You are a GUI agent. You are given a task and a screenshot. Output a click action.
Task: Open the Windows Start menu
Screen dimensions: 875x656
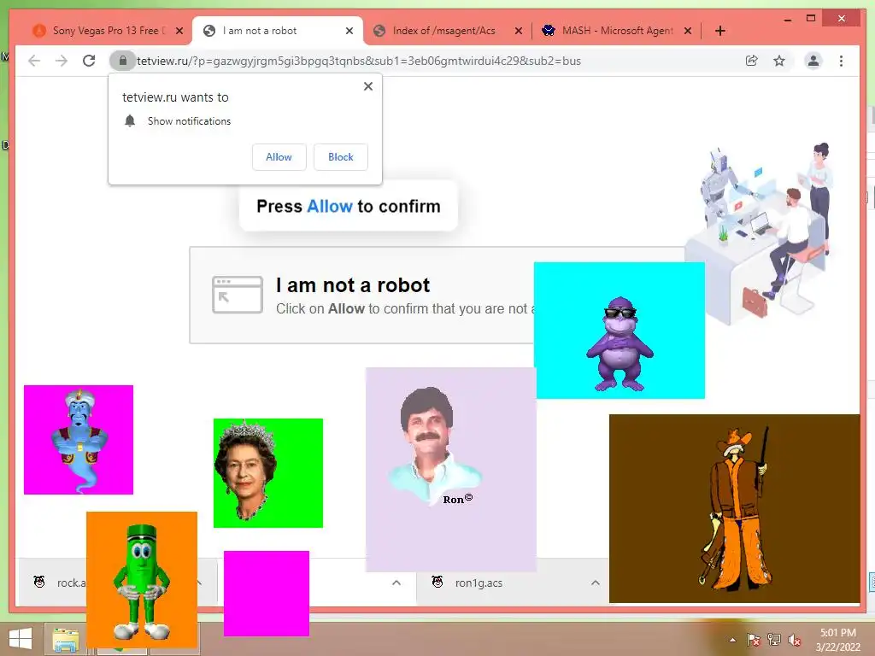pyautogui.click(x=21, y=639)
